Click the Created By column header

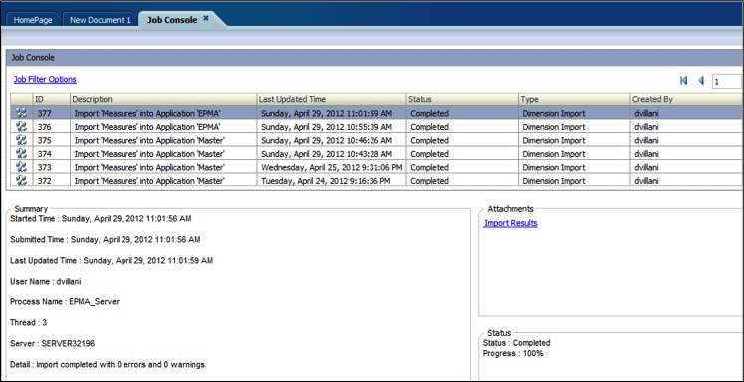coord(686,99)
